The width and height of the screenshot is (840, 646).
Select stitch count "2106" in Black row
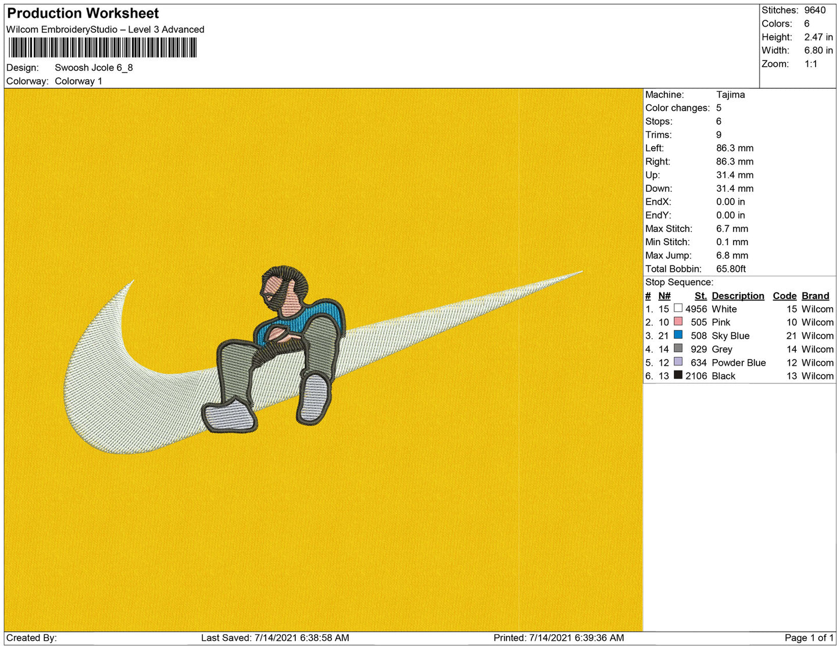point(696,376)
